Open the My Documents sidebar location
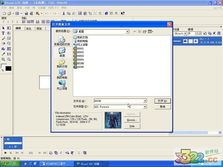223x167 pixels. [62, 63]
